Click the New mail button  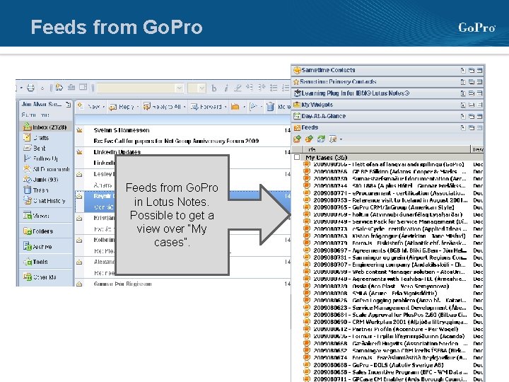(90, 107)
